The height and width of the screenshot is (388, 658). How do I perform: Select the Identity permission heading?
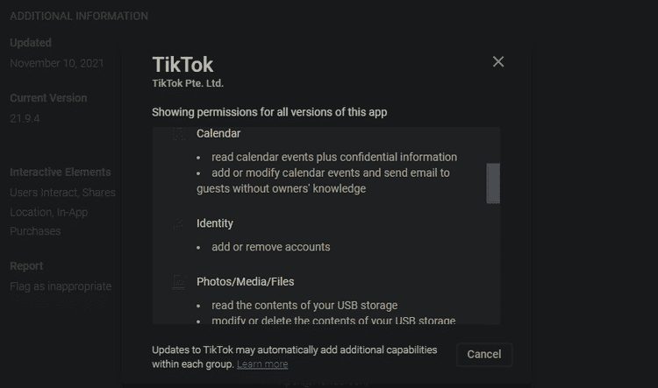pyautogui.click(x=214, y=223)
